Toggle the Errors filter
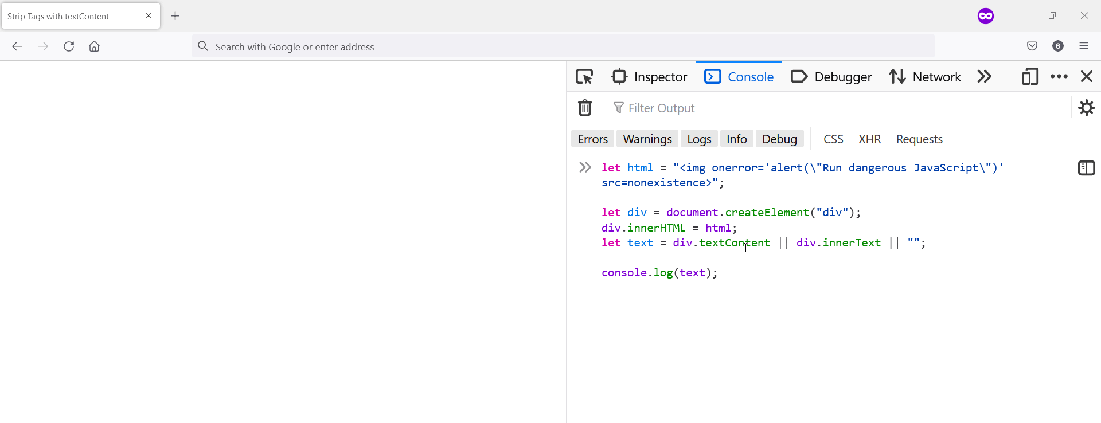 click(592, 139)
